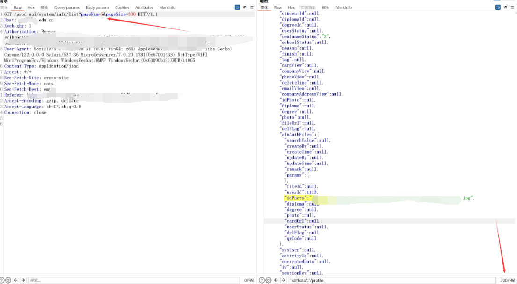Image resolution: width=517 pixels, height=284 pixels.
Task: Open the Cookies tab in request panel
Action: point(122,7)
